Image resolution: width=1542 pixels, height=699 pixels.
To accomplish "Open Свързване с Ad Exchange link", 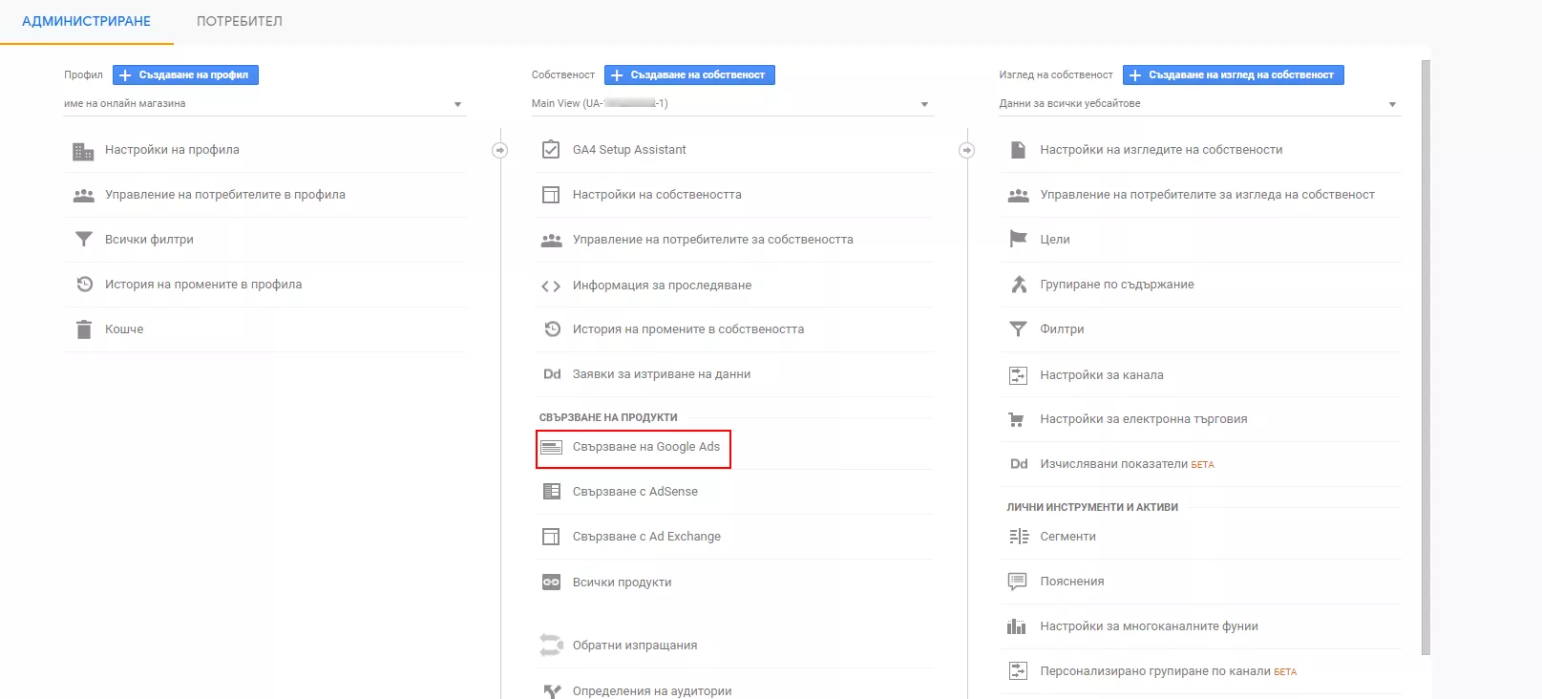I will (x=646, y=537).
